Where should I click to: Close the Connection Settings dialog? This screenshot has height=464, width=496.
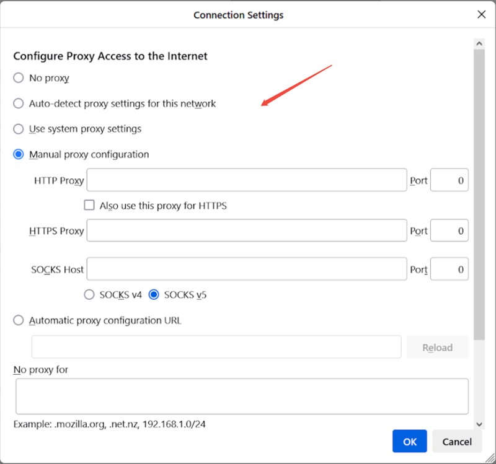point(482,14)
